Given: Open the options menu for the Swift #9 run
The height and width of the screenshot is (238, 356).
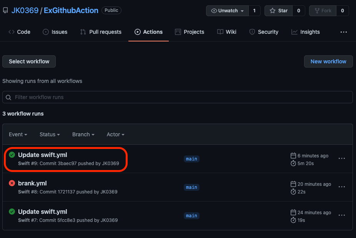Looking at the screenshot, I should click(342, 159).
